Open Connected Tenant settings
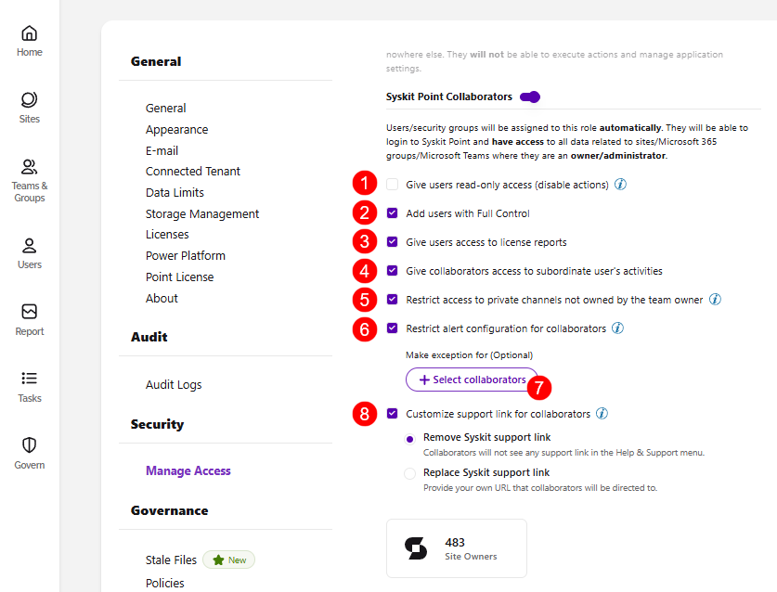This screenshot has height=592, width=777. (193, 172)
